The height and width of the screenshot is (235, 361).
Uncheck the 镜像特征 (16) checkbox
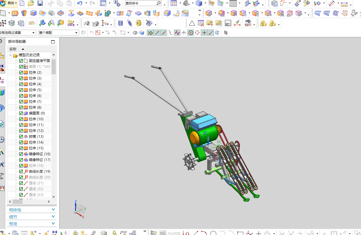click(21, 154)
